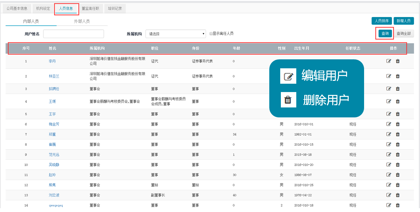The width and height of the screenshot is (420, 212).
Task: Open editor for 拟聘任 row
Action: 389,89
